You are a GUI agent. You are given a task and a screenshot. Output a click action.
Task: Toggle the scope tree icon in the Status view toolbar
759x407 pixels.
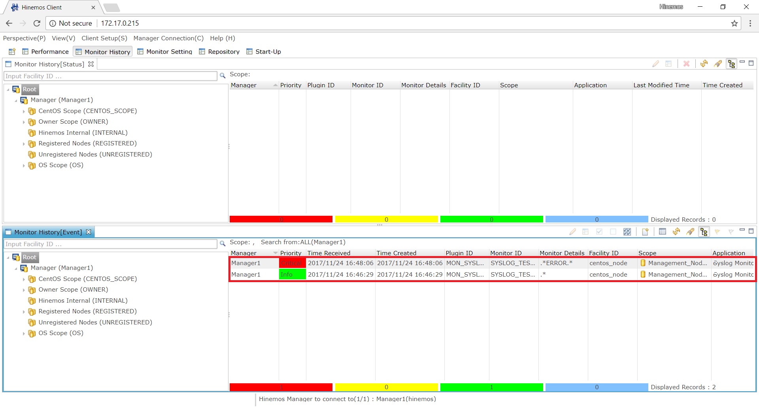731,64
